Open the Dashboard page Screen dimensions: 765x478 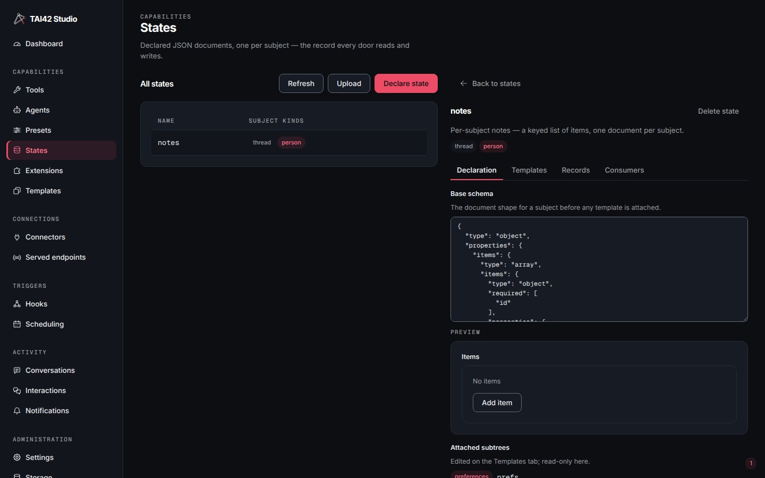click(62, 44)
